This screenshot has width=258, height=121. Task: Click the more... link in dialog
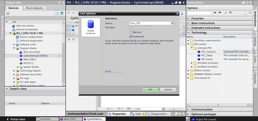pos(109,71)
